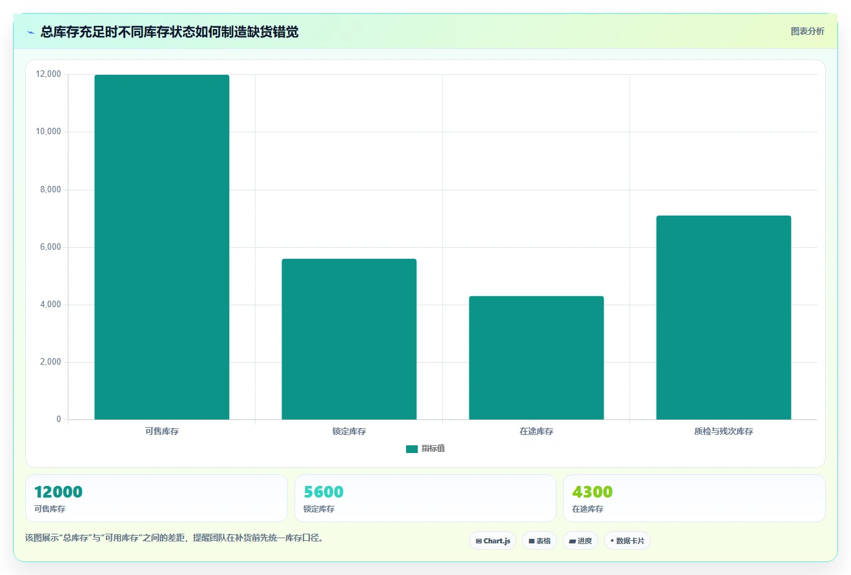
Task: Click the 12,000 y-axis tick label
Action: point(49,74)
